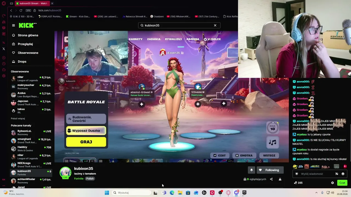Open chat settings gear
Viewport: 351px width, 197px height.
[x=332, y=183]
